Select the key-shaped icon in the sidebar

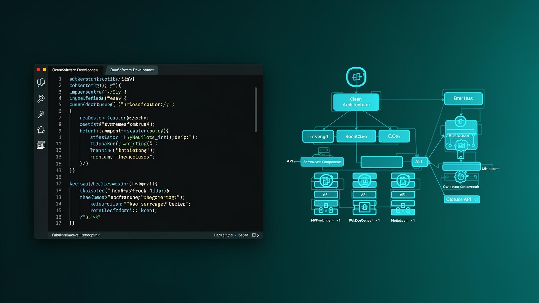point(41,114)
